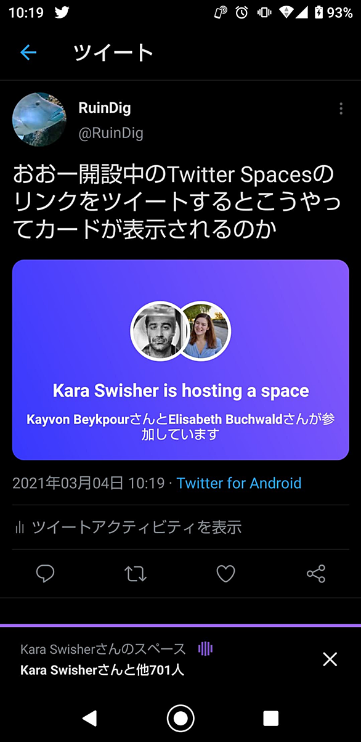Like the tweet with the heart icon
Screen dimensions: 361x742
(225, 574)
